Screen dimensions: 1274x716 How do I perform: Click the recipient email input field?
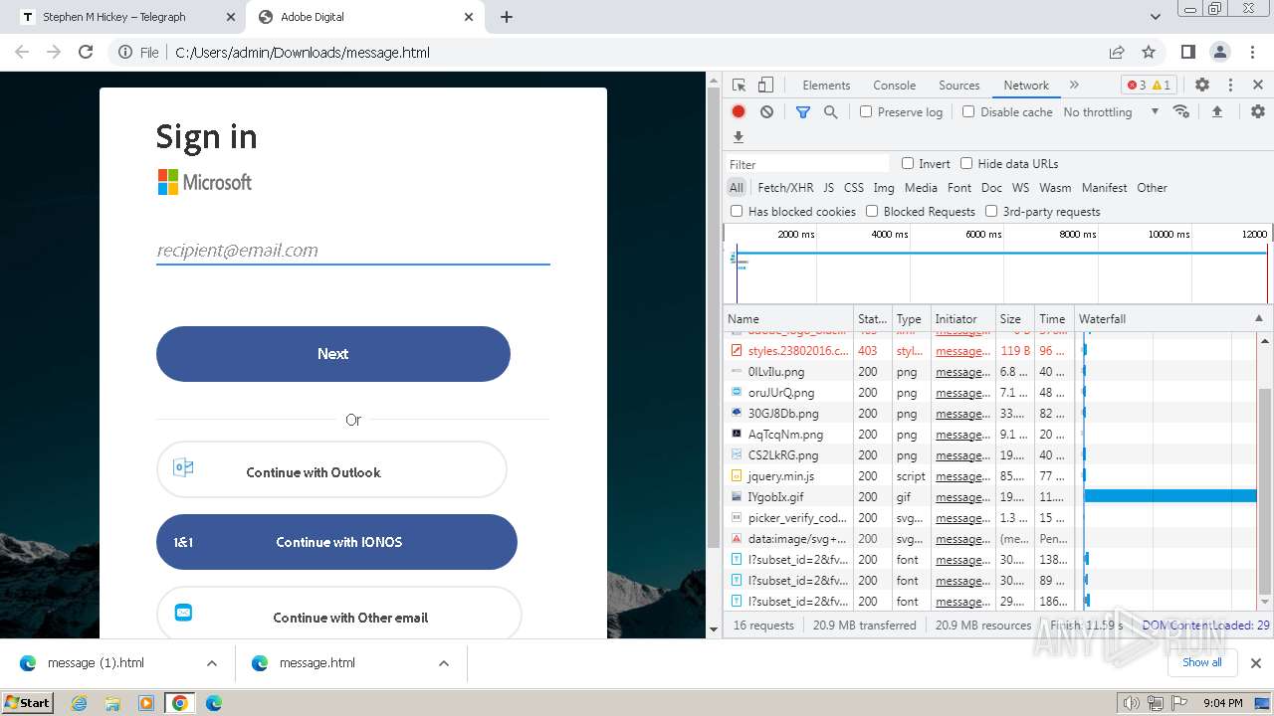coord(353,251)
